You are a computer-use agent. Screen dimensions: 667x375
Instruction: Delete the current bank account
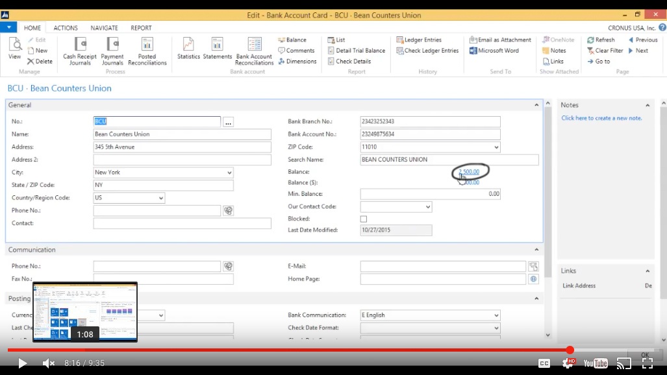point(40,61)
